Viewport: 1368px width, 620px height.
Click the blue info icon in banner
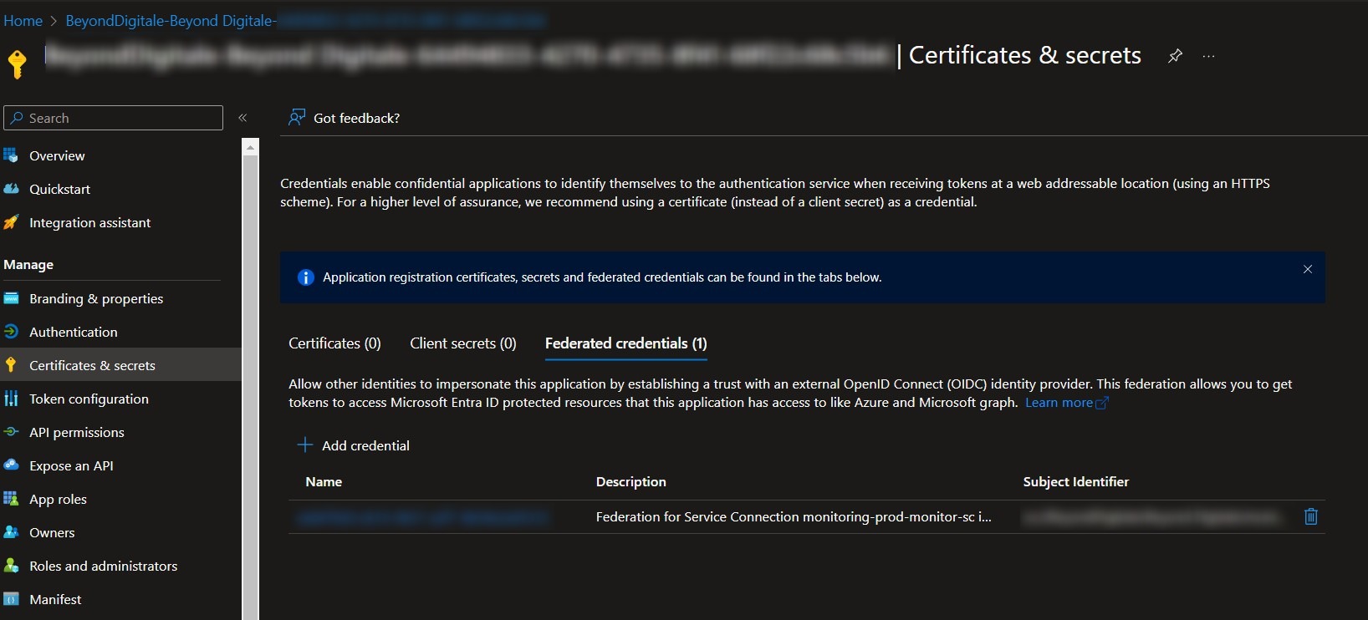click(x=306, y=277)
